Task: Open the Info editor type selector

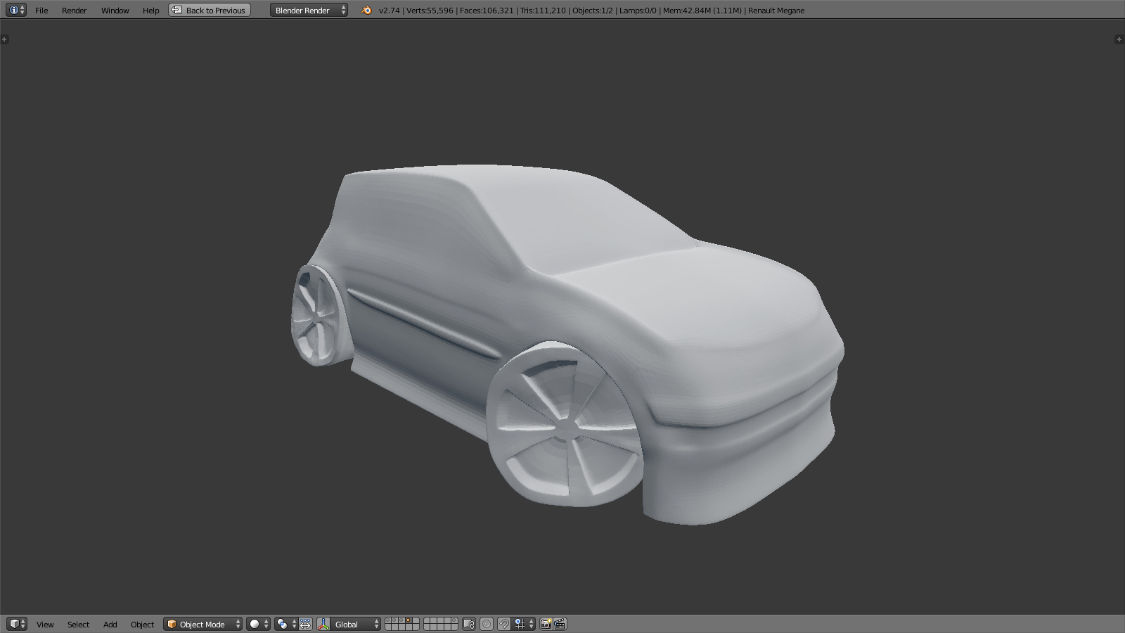Action: (16, 10)
